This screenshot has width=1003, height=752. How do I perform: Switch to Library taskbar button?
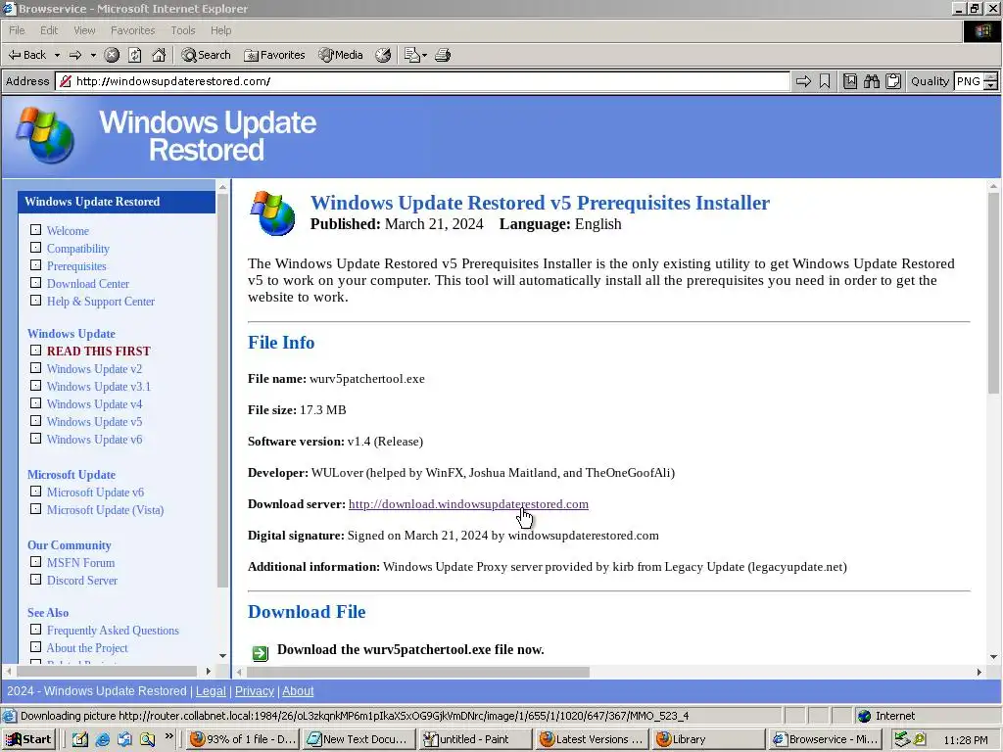[709, 739]
